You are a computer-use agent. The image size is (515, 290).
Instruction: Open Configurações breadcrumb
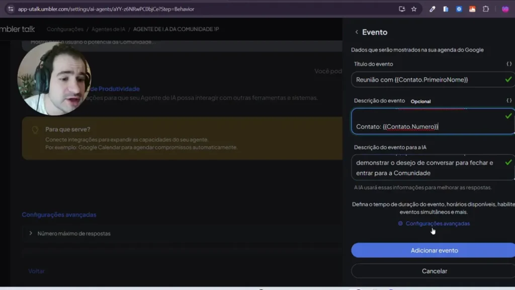[x=65, y=29]
